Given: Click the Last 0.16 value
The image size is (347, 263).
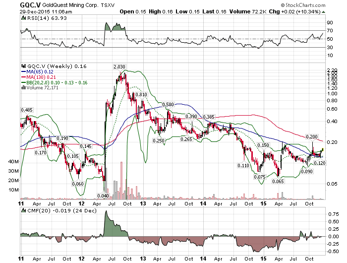Looking at the screenshot, I should point(214,11).
